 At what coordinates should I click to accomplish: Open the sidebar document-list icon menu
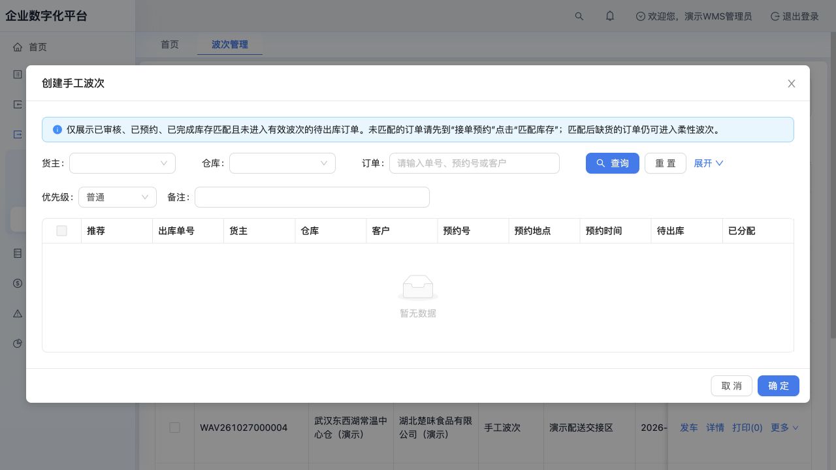click(x=18, y=74)
